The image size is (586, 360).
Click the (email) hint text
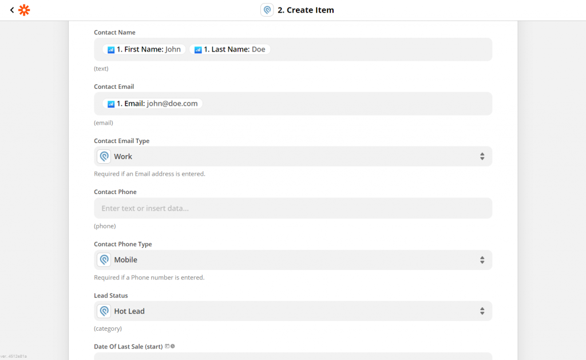pos(104,123)
